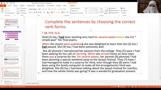Open the Change Case Aa dropdown
The width and height of the screenshot is (161, 90).
coord(44,12)
